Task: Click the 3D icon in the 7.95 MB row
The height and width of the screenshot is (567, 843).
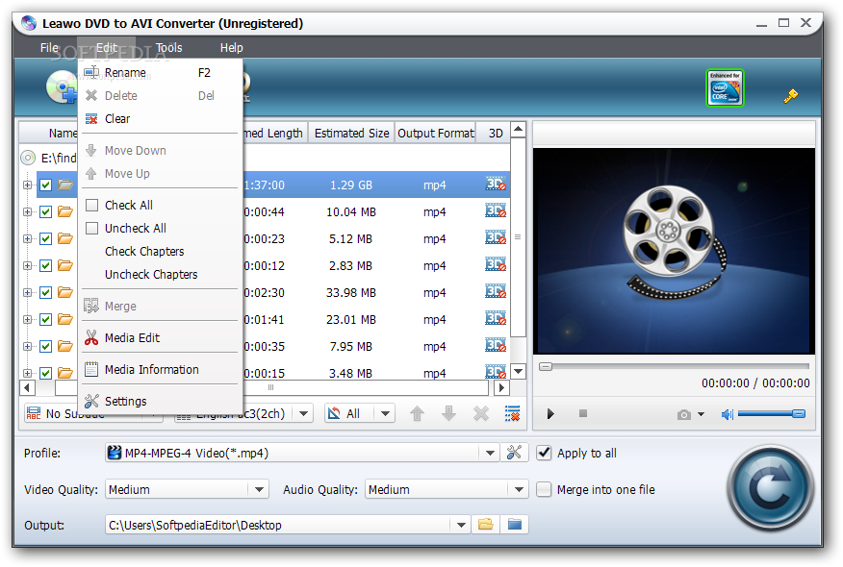Action: click(496, 345)
